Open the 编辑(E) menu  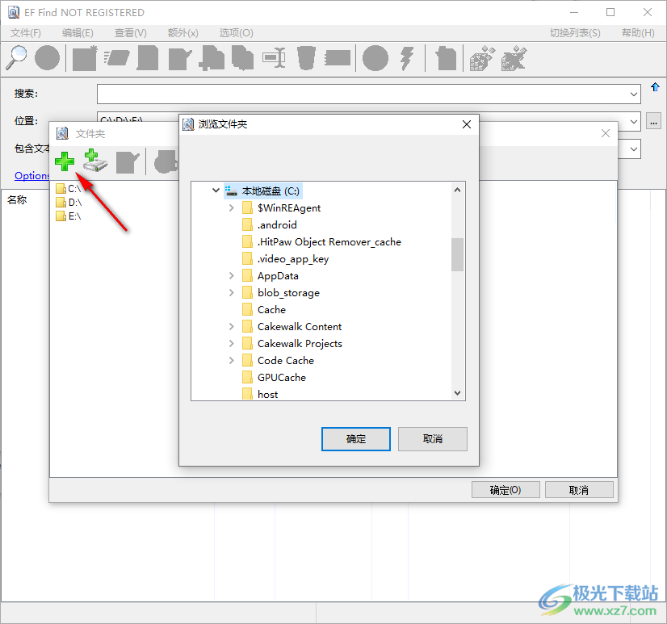(78, 33)
